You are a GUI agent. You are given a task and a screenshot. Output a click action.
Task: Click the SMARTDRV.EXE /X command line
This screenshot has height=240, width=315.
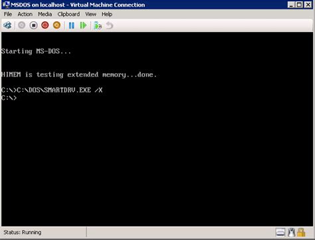(52, 90)
